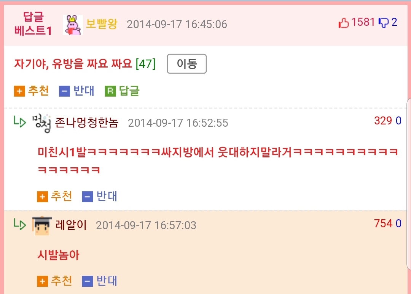Click the thumbs-up icon beside 1581

pyautogui.click(x=344, y=23)
